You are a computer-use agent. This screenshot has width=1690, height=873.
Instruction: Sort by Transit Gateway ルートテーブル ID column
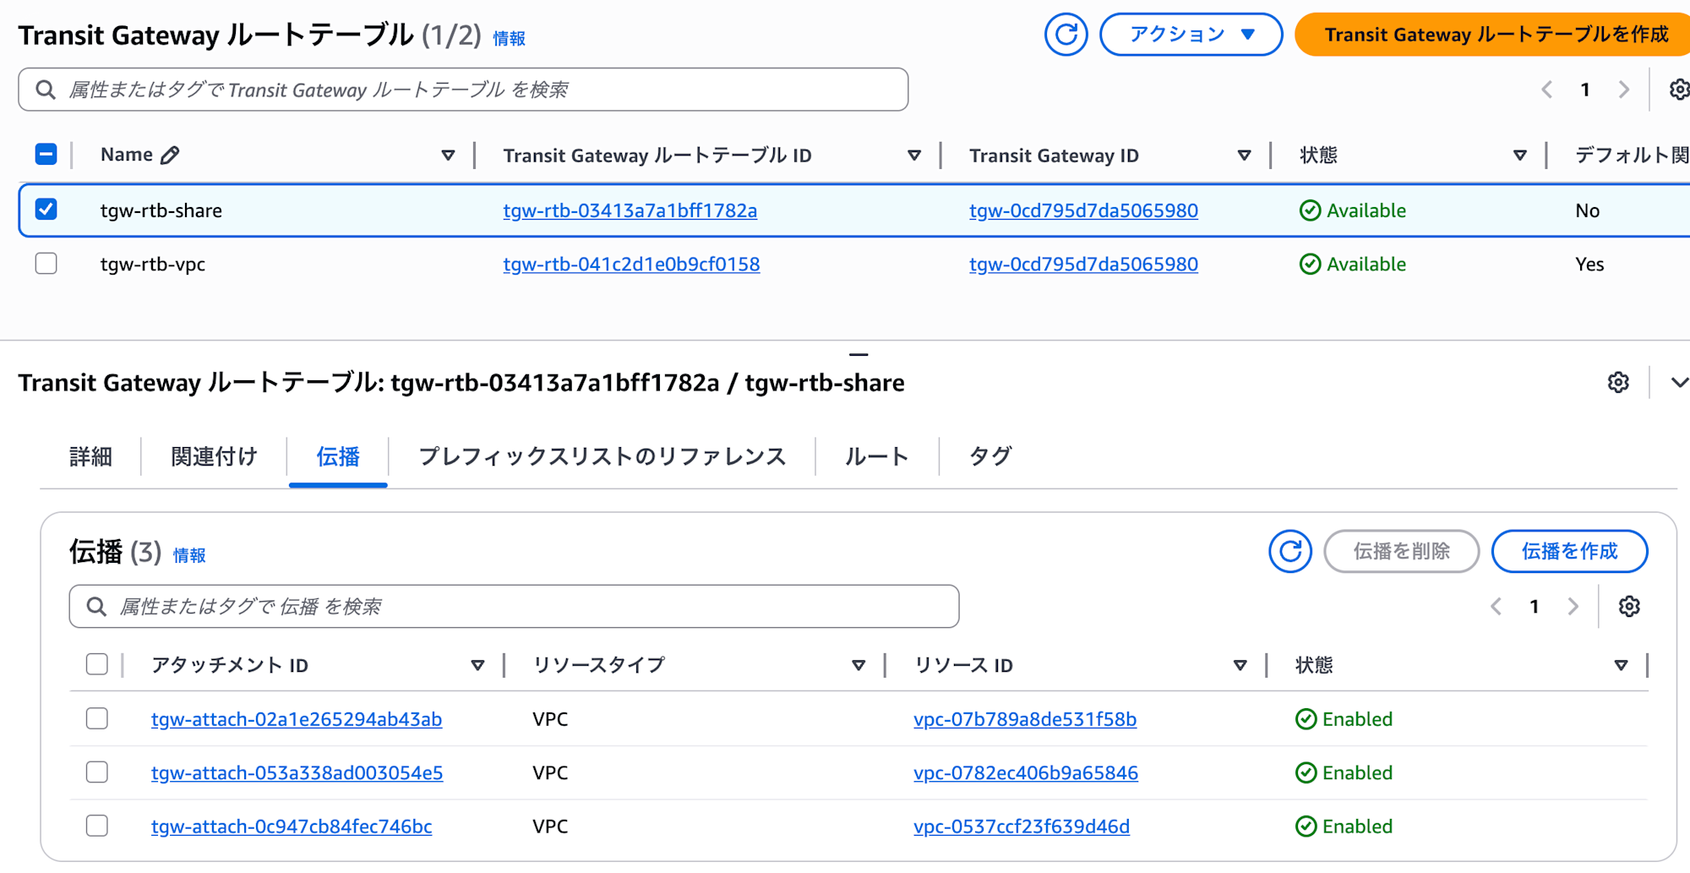point(913,156)
